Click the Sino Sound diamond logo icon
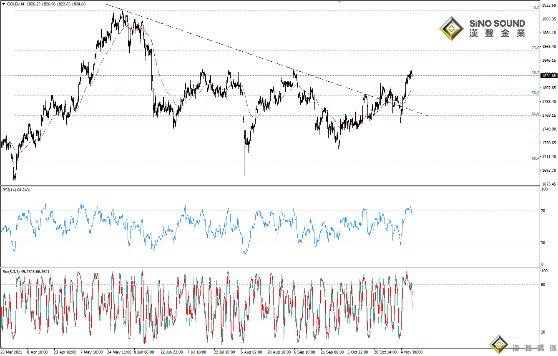 click(x=451, y=28)
